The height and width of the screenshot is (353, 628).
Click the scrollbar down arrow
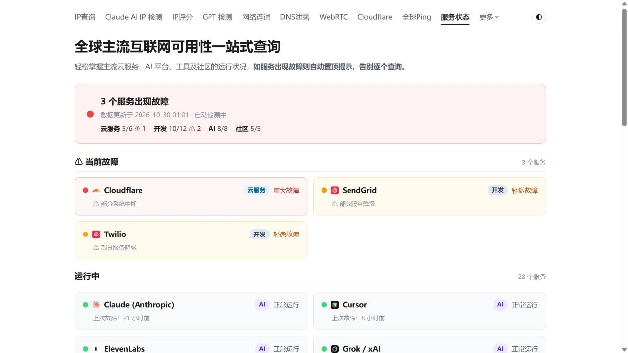pyautogui.click(x=624, y=349)
